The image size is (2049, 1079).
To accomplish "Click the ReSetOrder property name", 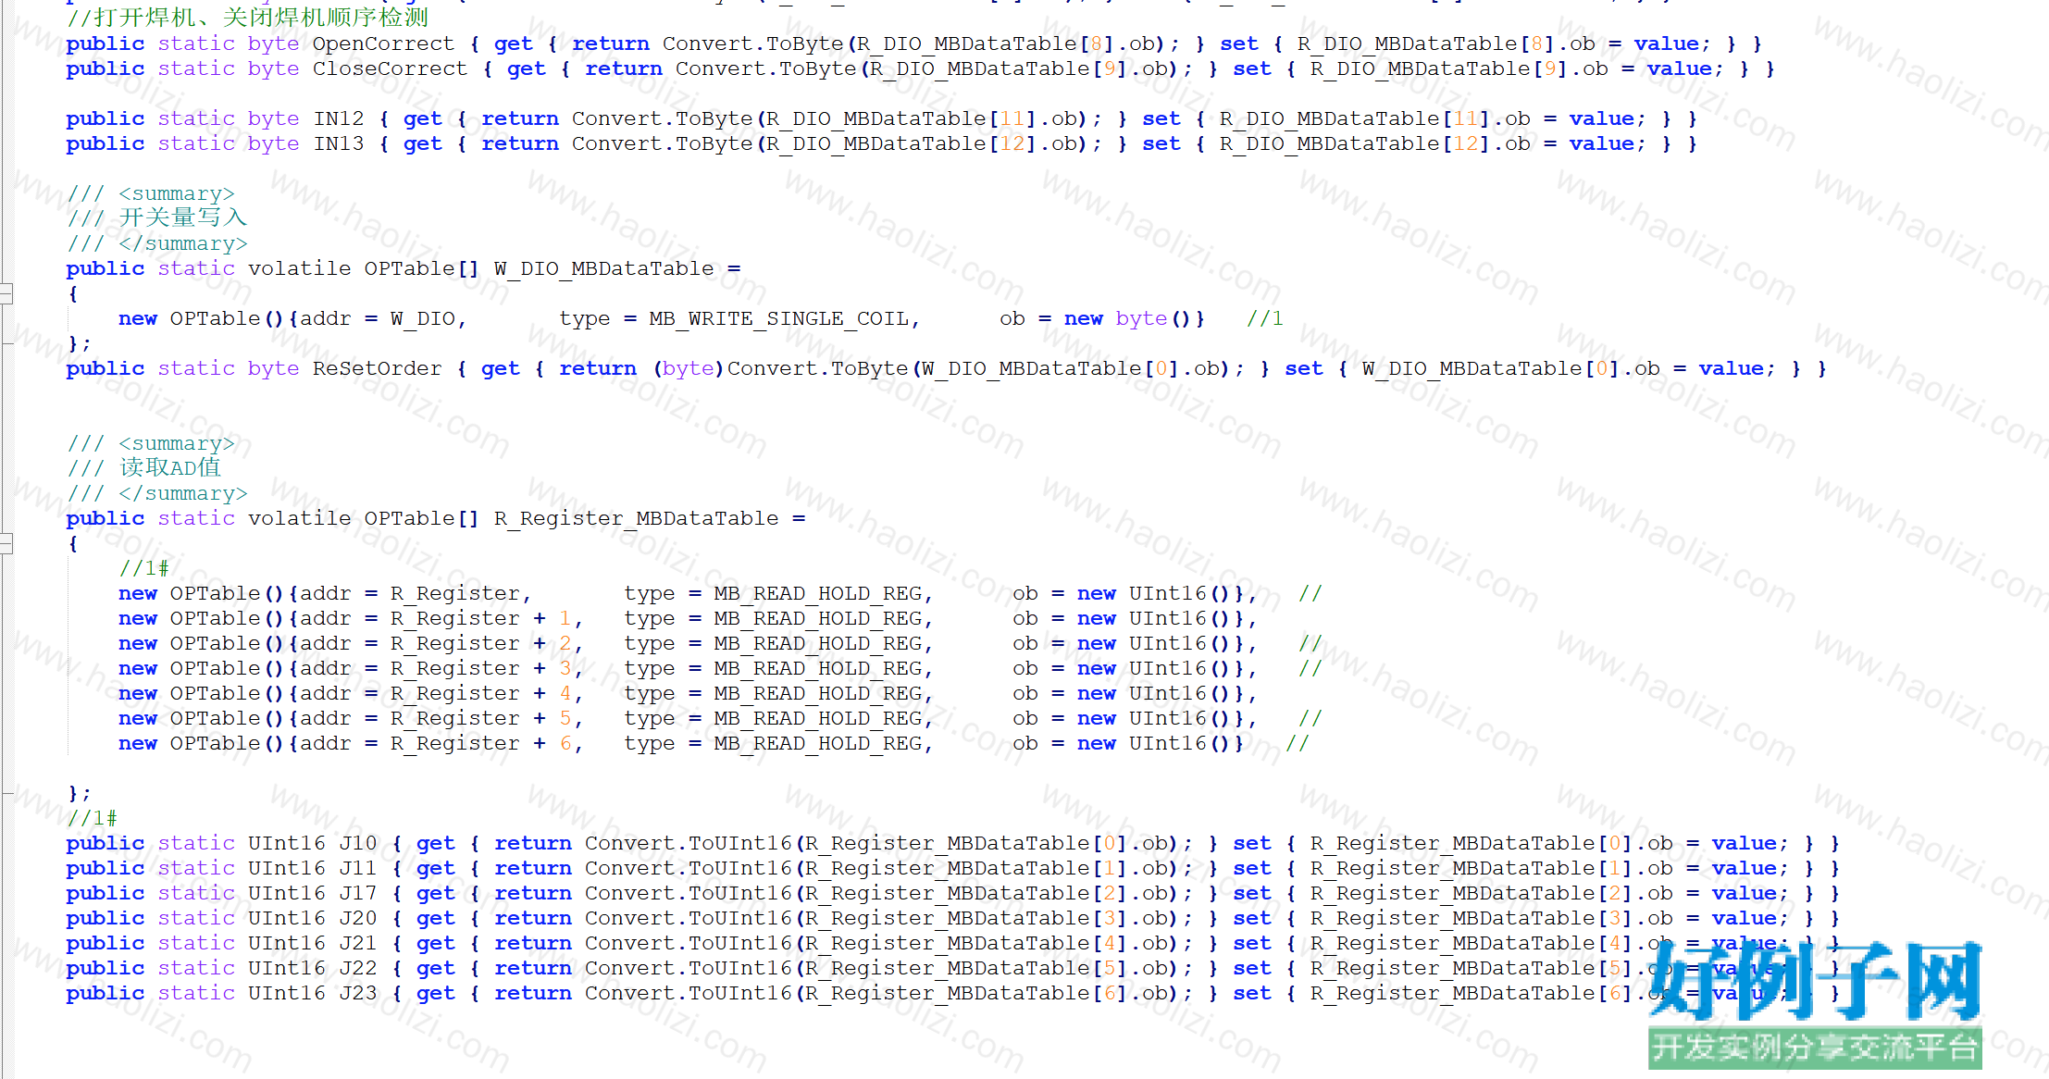I will (377, 368).
